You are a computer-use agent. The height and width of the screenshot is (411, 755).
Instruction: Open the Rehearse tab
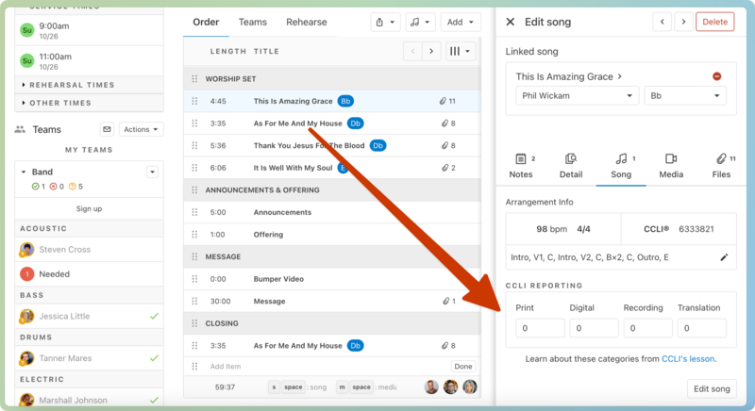306,22
